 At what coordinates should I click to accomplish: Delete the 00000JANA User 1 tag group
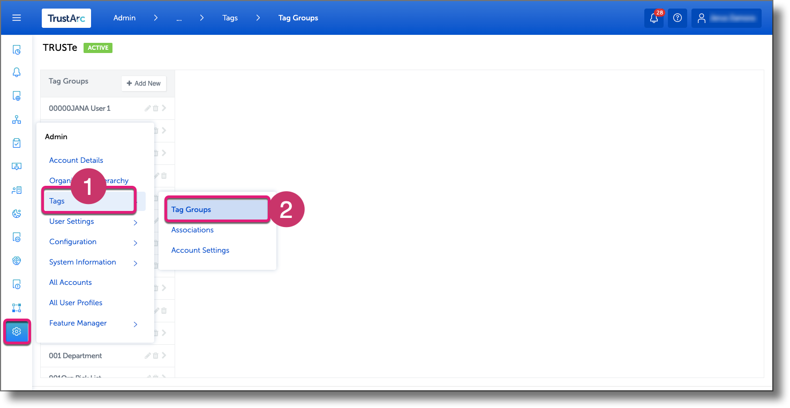pos(156,108)
